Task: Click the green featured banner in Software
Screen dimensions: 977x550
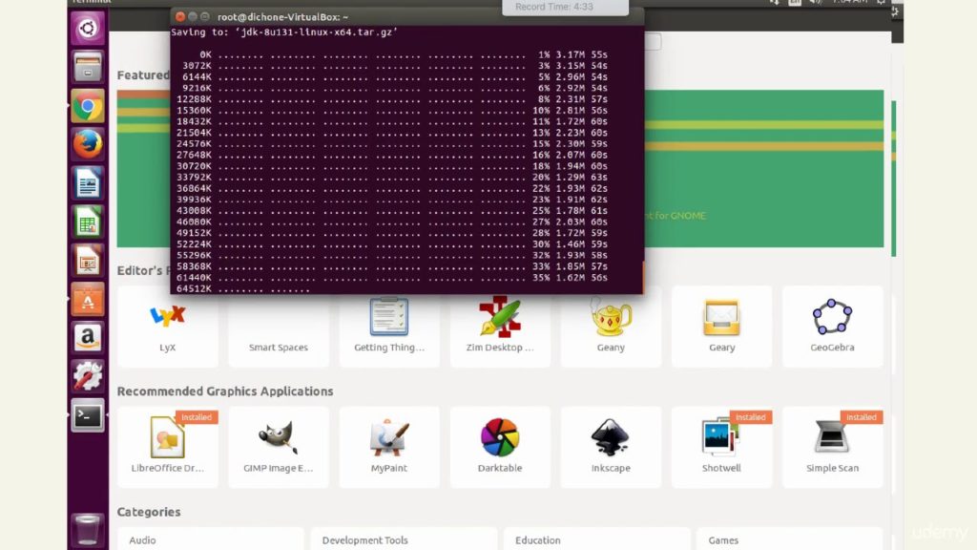Action: click(763, 168)
